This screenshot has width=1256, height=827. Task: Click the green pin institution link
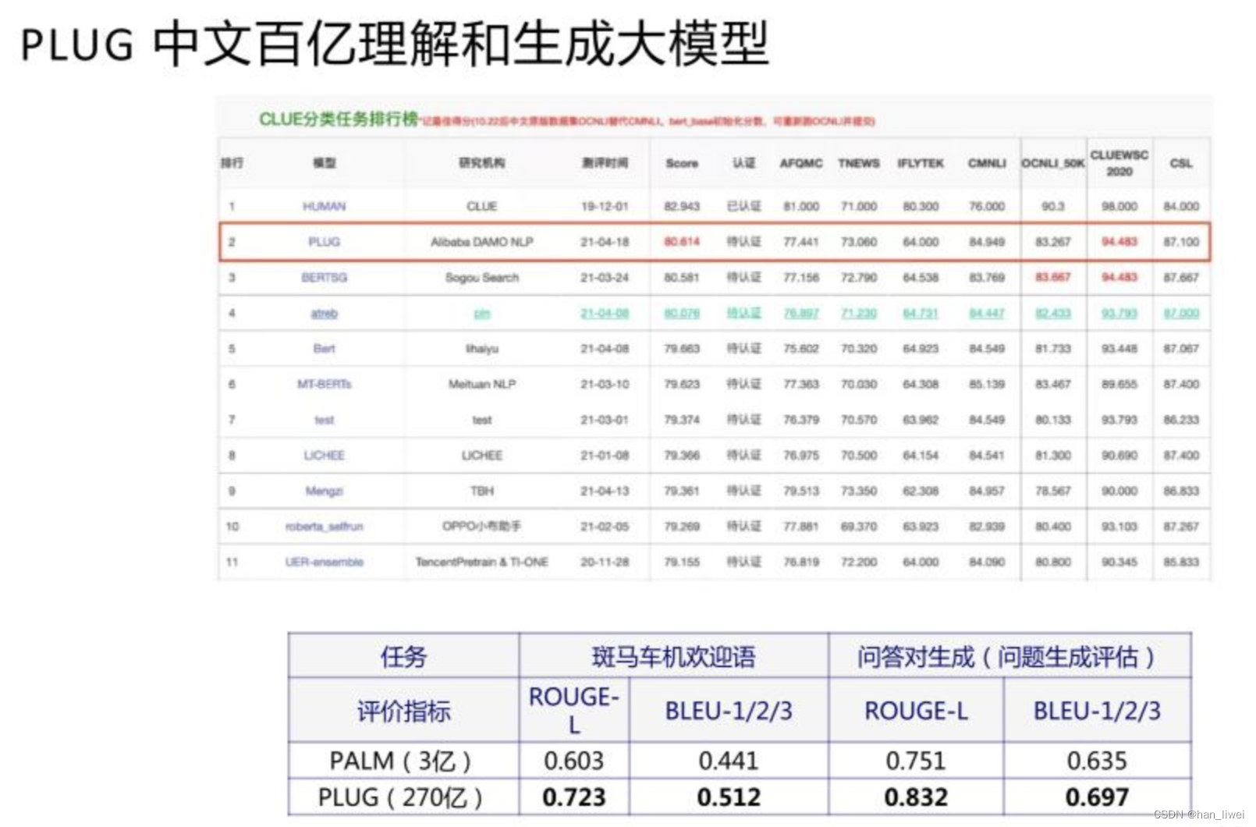coord(482,313)
